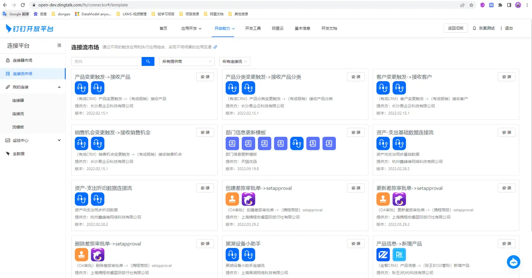This screenshot has height=278, width=532.
Task: Expand the 监控中心 sidebar section
Action: pyautogui.click(x=33, y=141)
